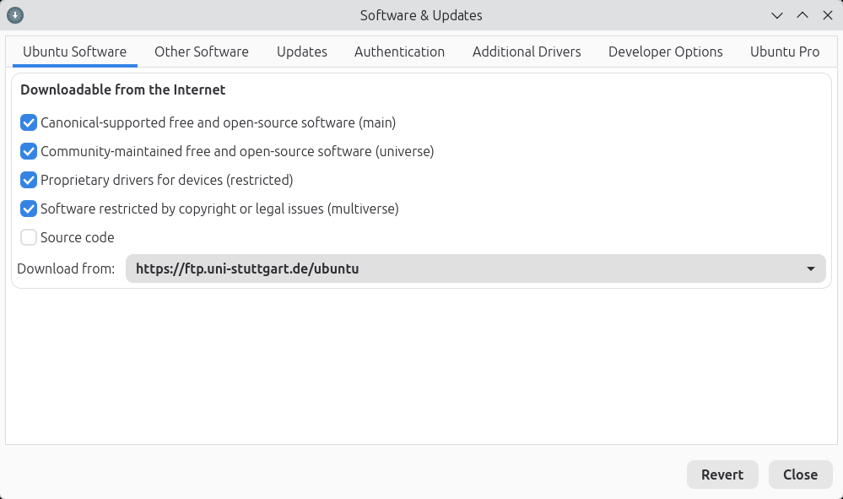
Task: Select the Additional Drivers tab
Action: click(x=527, y=52)
